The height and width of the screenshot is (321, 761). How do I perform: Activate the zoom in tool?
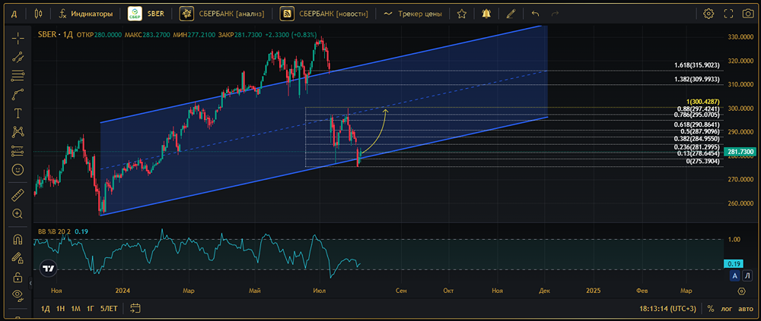click(17, 214)
